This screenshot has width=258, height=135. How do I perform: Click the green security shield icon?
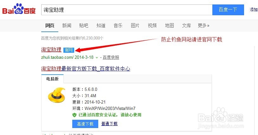point(74,115)
